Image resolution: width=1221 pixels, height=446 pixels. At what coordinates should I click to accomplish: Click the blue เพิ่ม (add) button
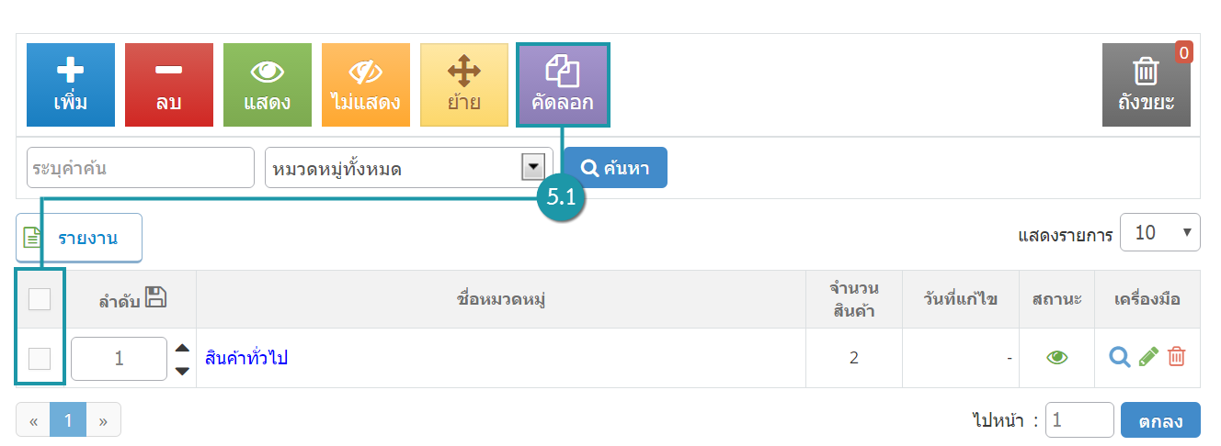pos(71,84)
